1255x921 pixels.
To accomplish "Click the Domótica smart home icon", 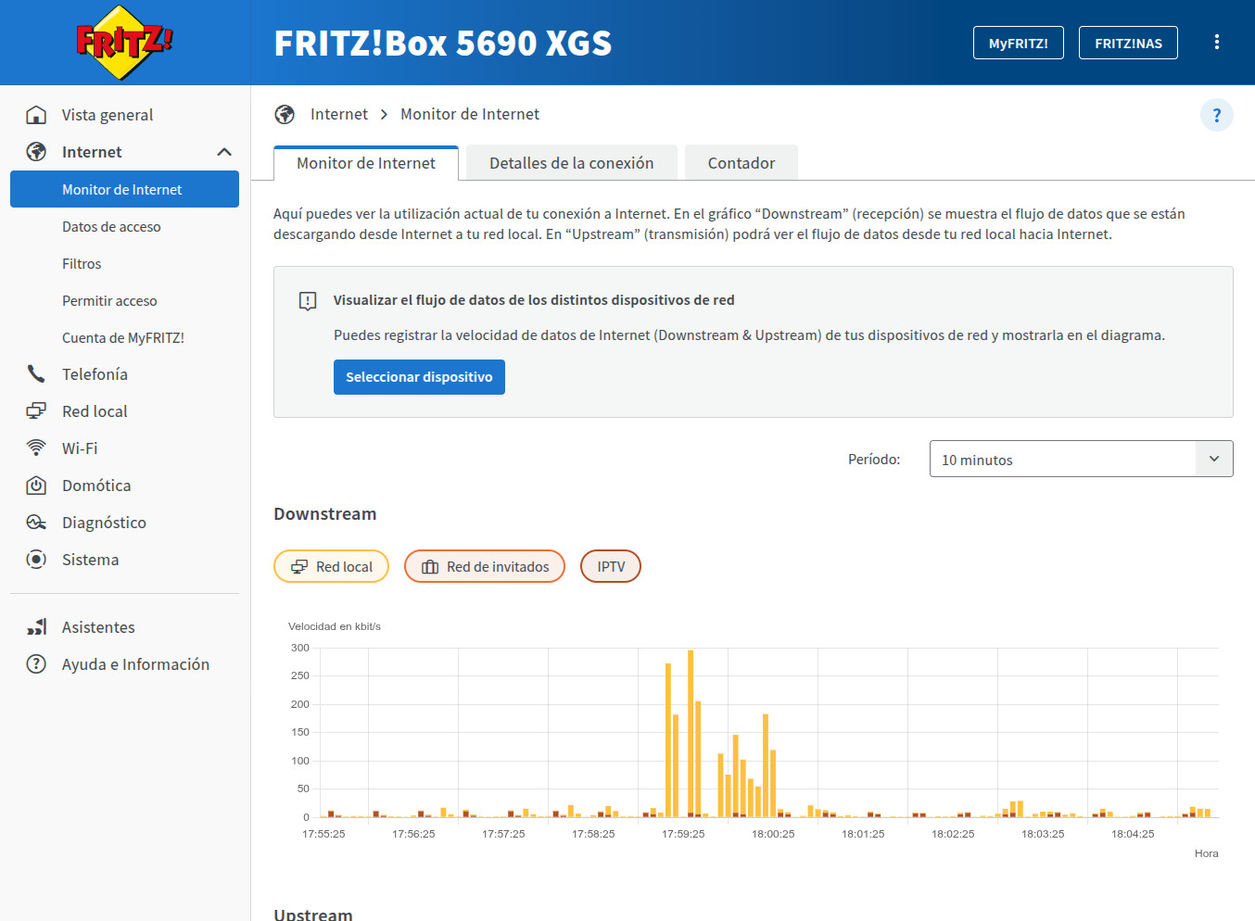I will click(36, 486).
